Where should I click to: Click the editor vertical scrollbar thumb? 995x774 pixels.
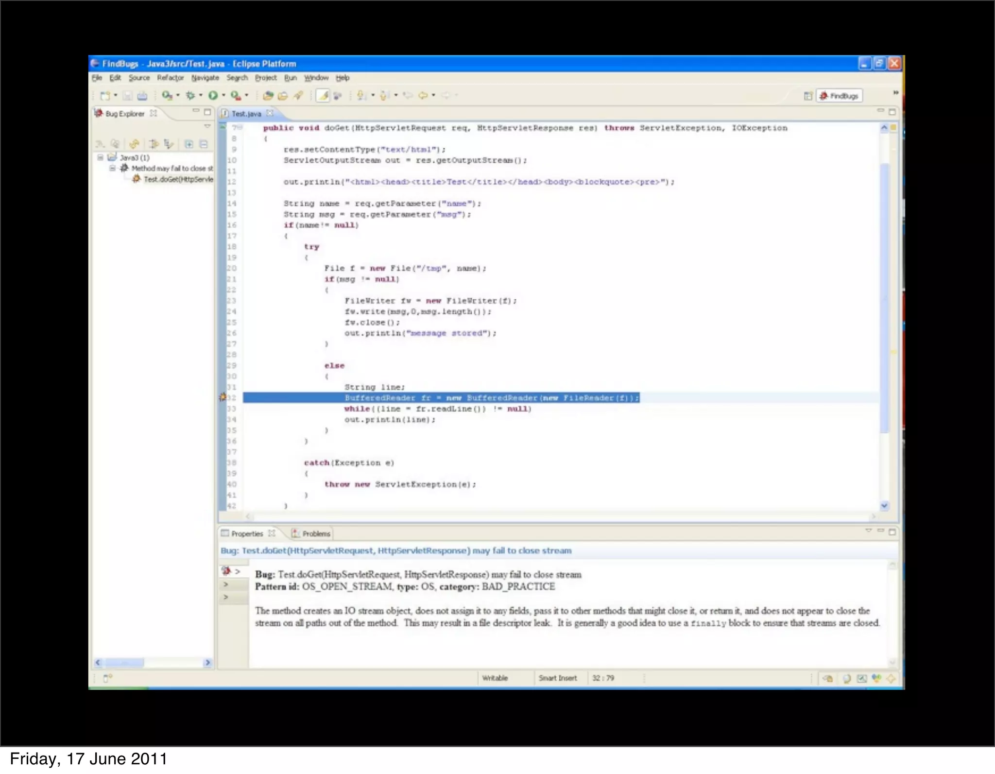pyautogui.click(x=884, y=296)
